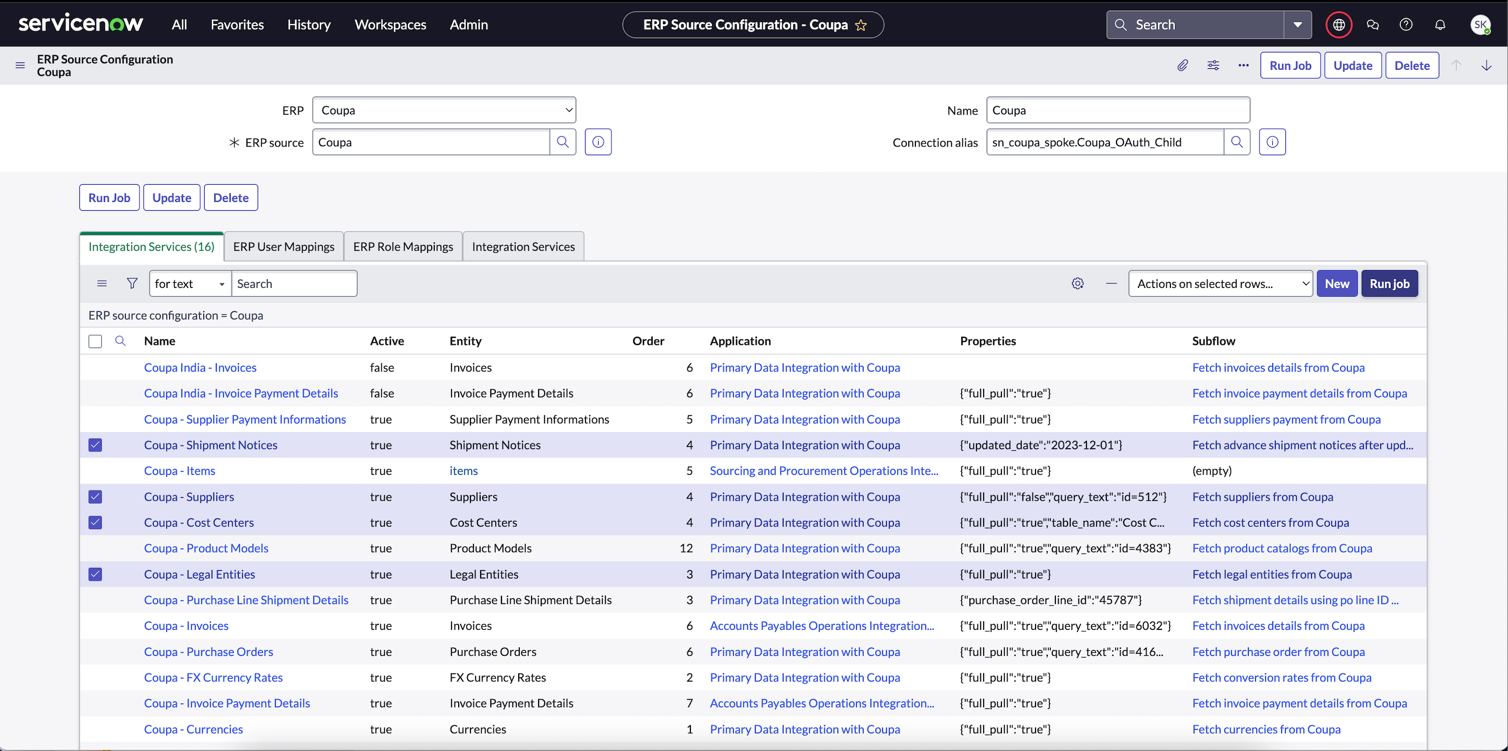The height and width of the screenshot is (751, 1508).
Task: Select all rows header checkbox
Action: [95, 341]
